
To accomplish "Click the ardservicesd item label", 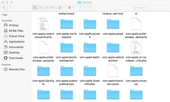I will pyautogui.click(x=67, y=14).
